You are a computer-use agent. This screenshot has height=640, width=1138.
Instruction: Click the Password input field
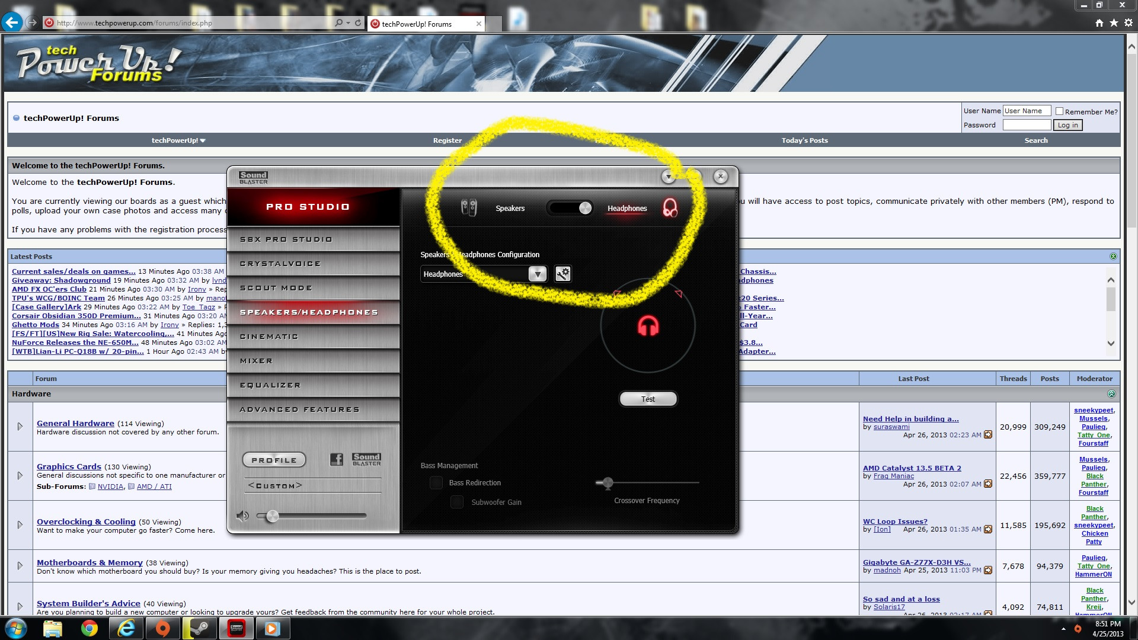pyautogui.click(x=1027, y=125)
